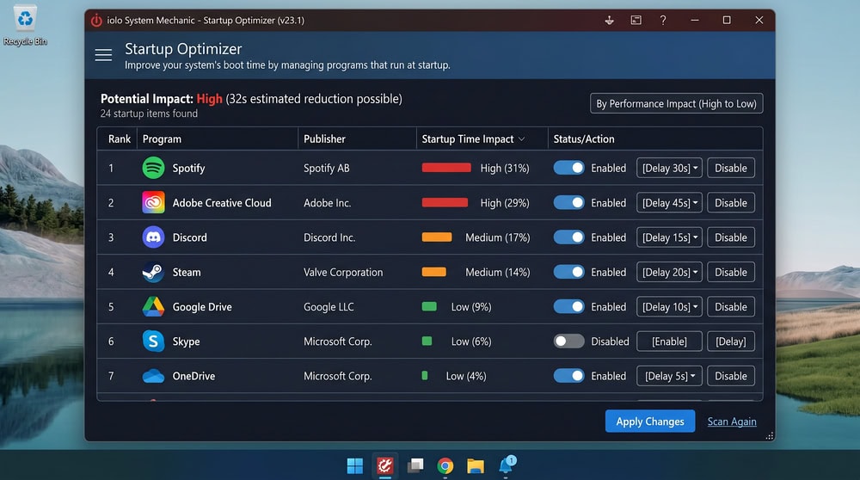This screenshot has height=480, width=860.
Task: Click the 24 startup items found text
Action: pos(149,114)
